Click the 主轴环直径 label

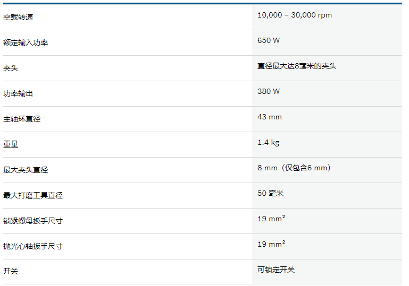pos(22,119)
